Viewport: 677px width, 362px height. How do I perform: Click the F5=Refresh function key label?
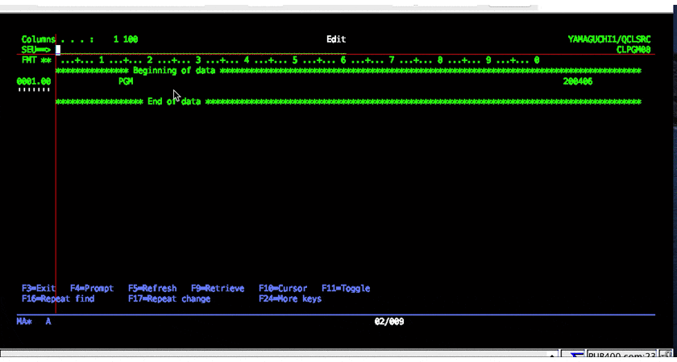152,288
